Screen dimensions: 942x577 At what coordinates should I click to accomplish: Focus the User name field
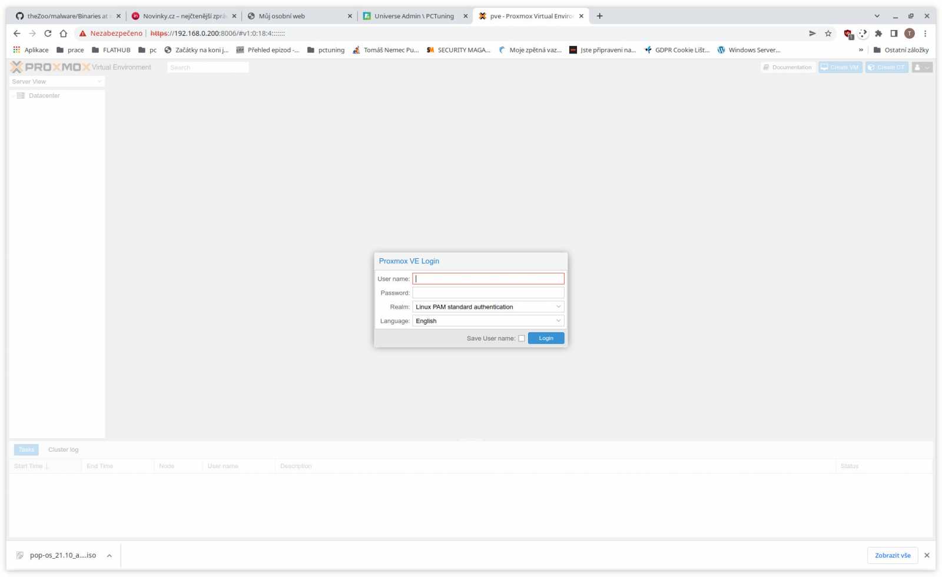pyautogui.click(x=488, y=279)
